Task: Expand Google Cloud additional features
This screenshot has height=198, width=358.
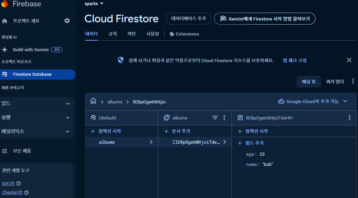Action: tap(345, 101)
